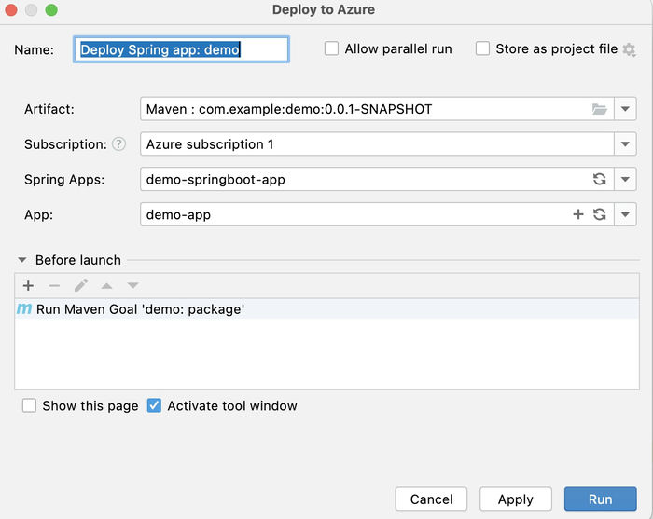Click 'demo-springboot-app' combo box value
This screenshot has width=653, height=519.
215,180
